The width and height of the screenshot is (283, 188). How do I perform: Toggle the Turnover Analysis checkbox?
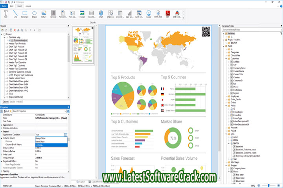click(x=10, y=40)
